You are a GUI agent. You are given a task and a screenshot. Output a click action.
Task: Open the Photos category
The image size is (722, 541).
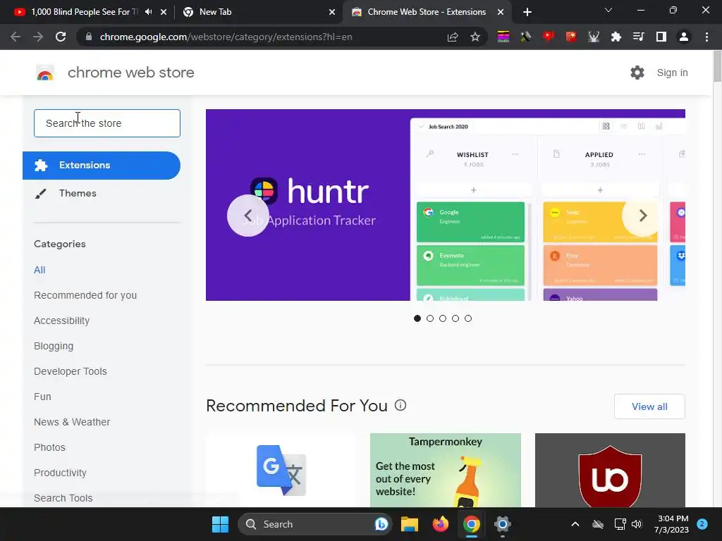[50, 447]
